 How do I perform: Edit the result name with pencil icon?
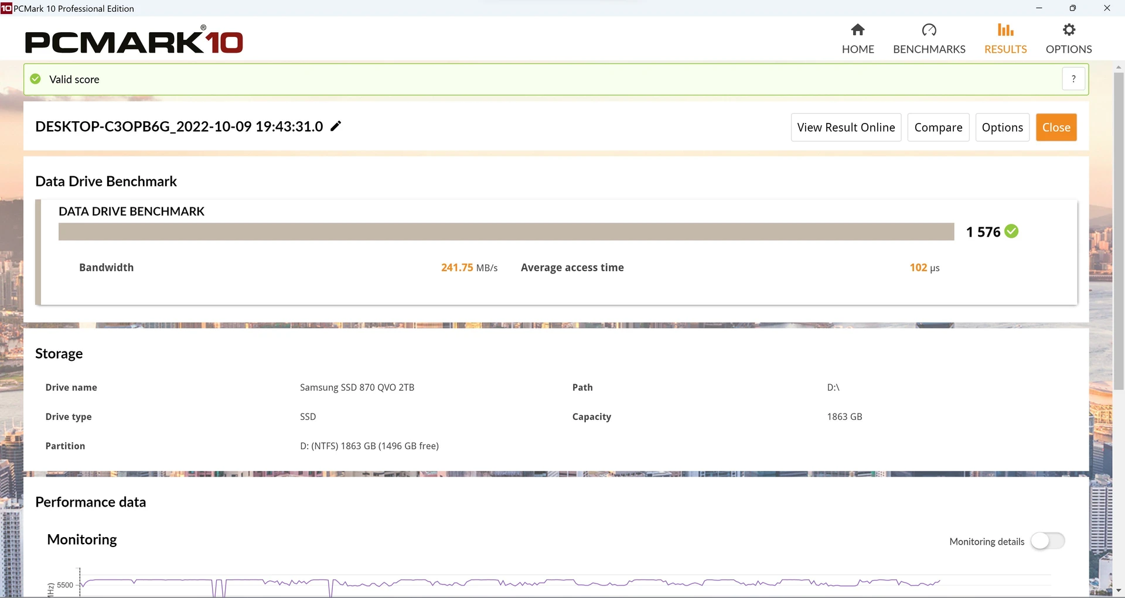pos(336,126)
